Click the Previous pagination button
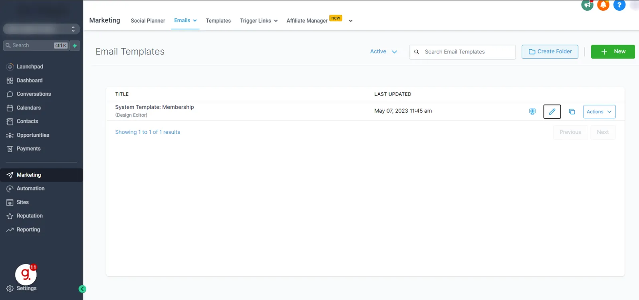The width and height of the screenshot is (639, 300). coord(570,132)
